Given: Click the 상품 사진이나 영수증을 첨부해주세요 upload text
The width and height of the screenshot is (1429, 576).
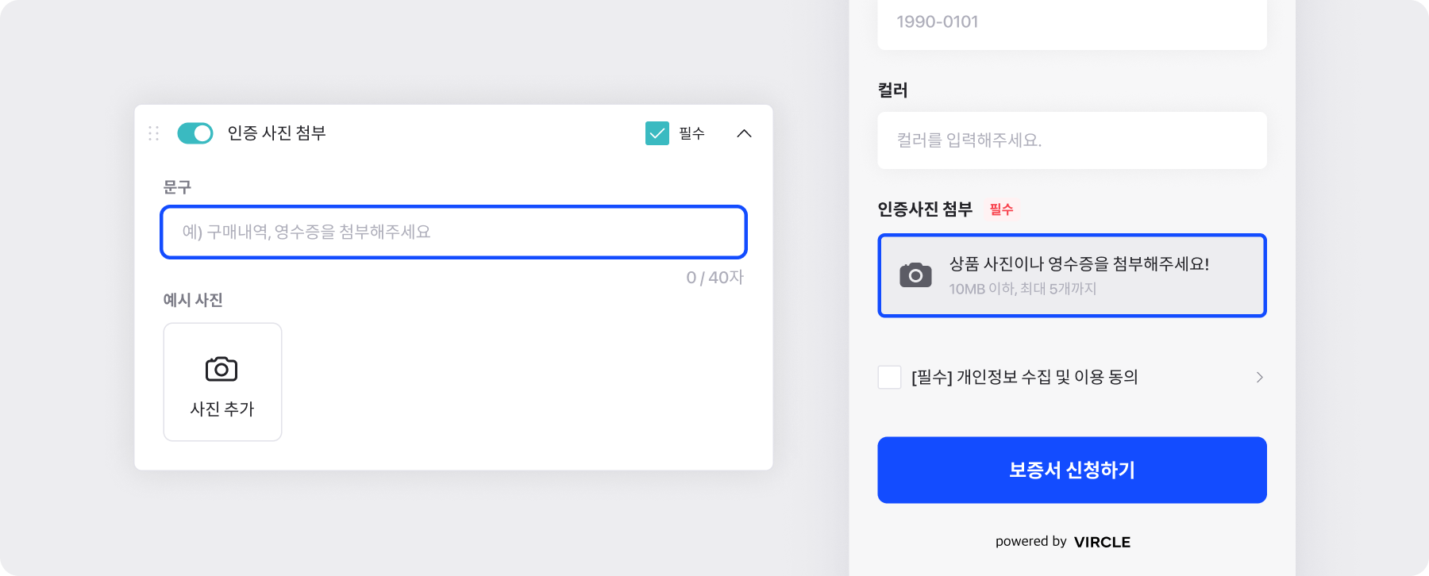Looking at the screenshot, I should pos(1079,264).
